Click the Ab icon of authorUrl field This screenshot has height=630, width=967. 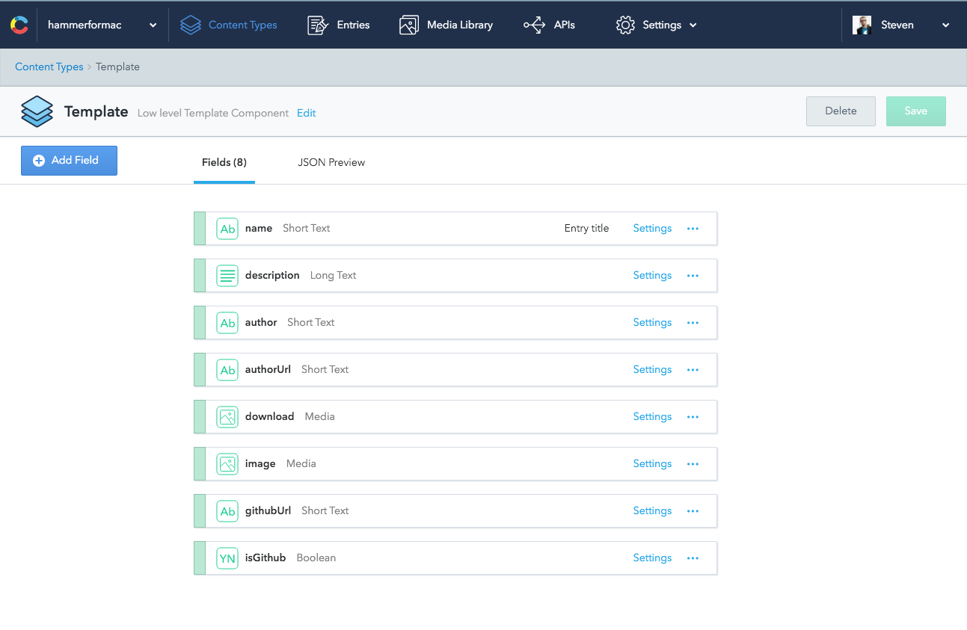click(227, 370)
